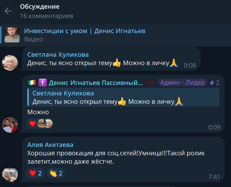The width and height of the screenshot is (231, 187).
Task: Toggle heart reaction on Можно message
Action: point(33,124)
